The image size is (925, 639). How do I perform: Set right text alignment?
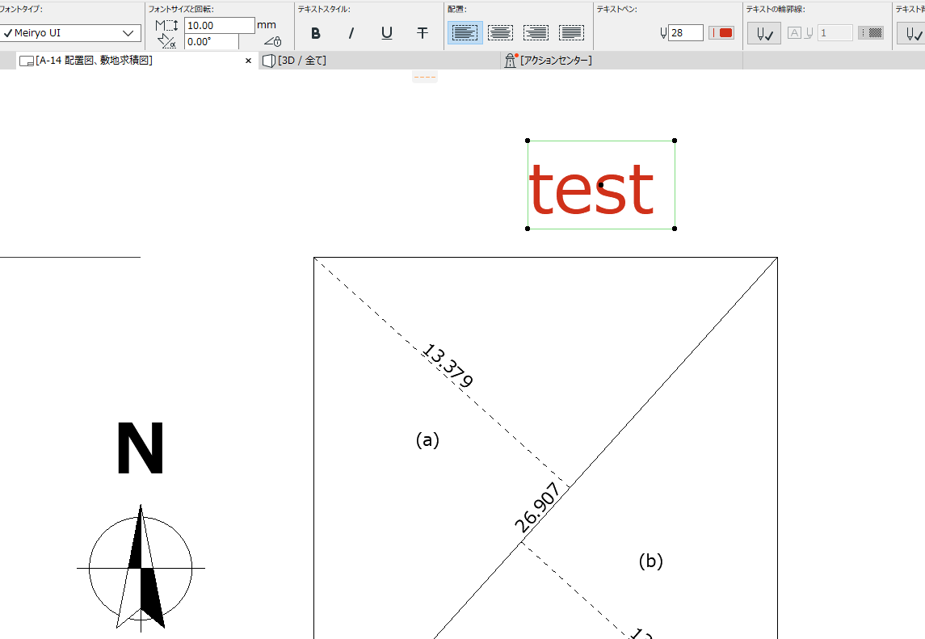536,33
